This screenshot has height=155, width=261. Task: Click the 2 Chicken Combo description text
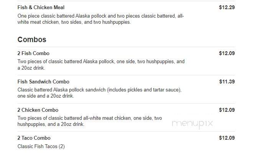coord(90,121)
